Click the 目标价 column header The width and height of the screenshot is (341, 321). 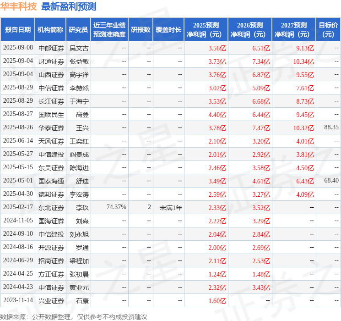tap(328, 30)
